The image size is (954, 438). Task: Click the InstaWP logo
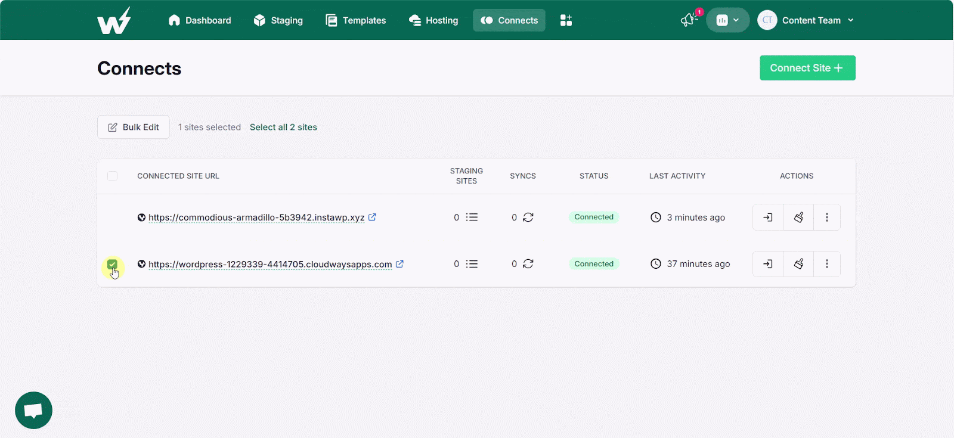pos(114,20)
